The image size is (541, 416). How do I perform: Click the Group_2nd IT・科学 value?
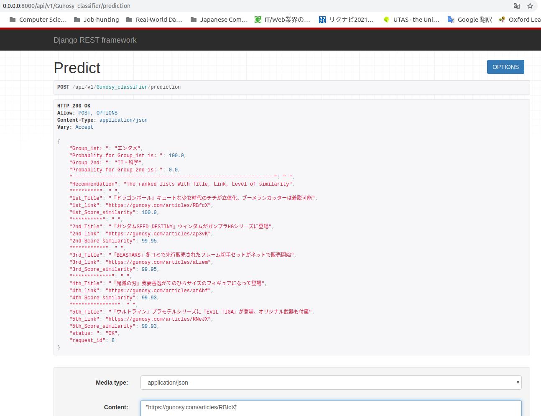tap(128, 163)
